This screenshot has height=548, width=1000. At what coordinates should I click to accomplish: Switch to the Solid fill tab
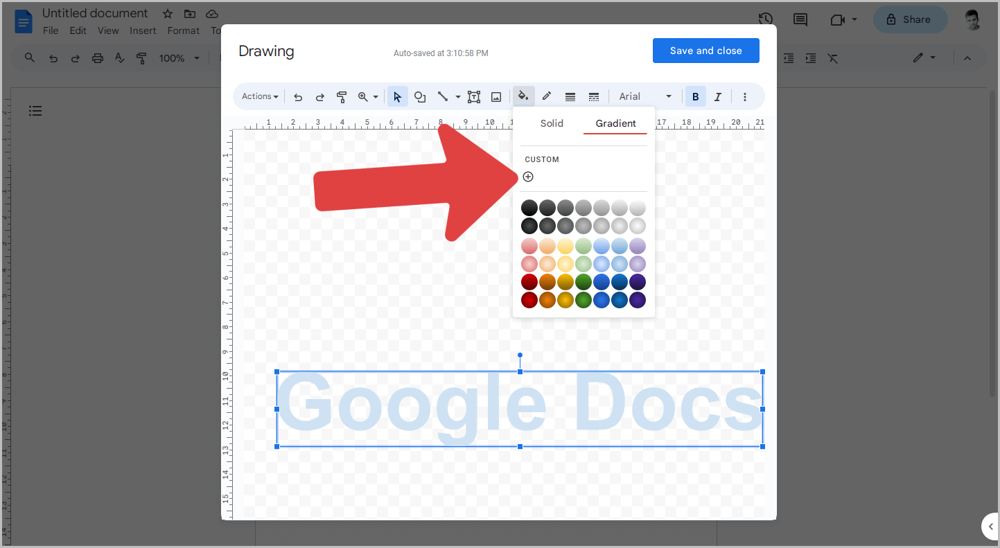(552, 123)
